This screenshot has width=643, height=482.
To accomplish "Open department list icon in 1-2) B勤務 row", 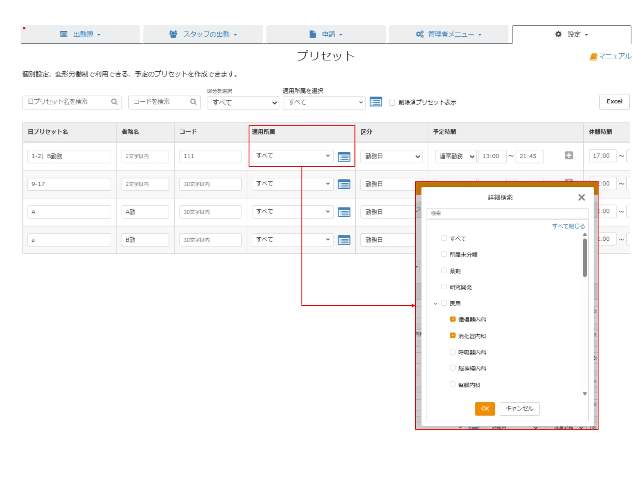I will (x=344, y=157).
